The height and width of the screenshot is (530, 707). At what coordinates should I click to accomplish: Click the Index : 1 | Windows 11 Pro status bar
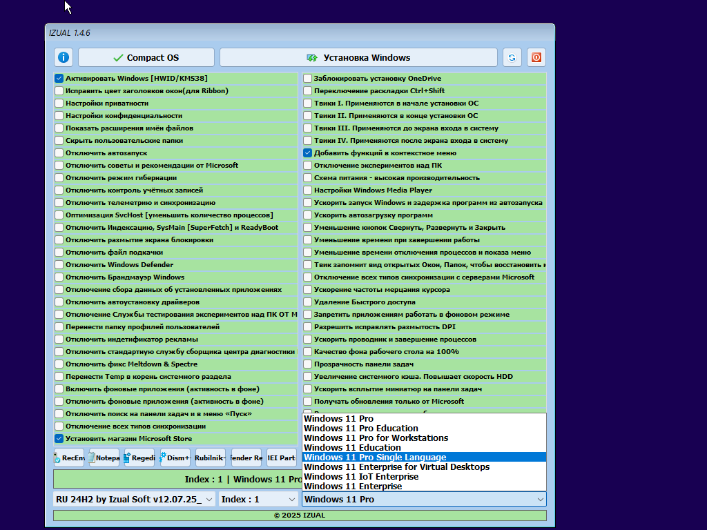pos(177,479)
